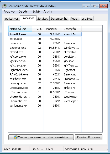Screen dimensions: 110x154
Task: Open the Ajuda menu
Action: (48, 12)
